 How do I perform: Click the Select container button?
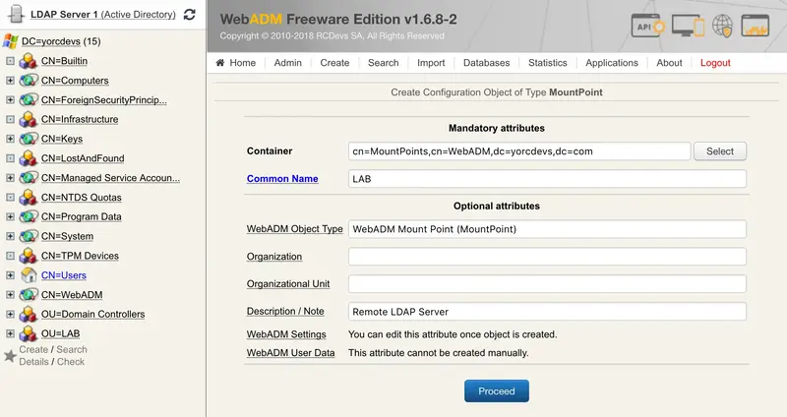(720, 151)
